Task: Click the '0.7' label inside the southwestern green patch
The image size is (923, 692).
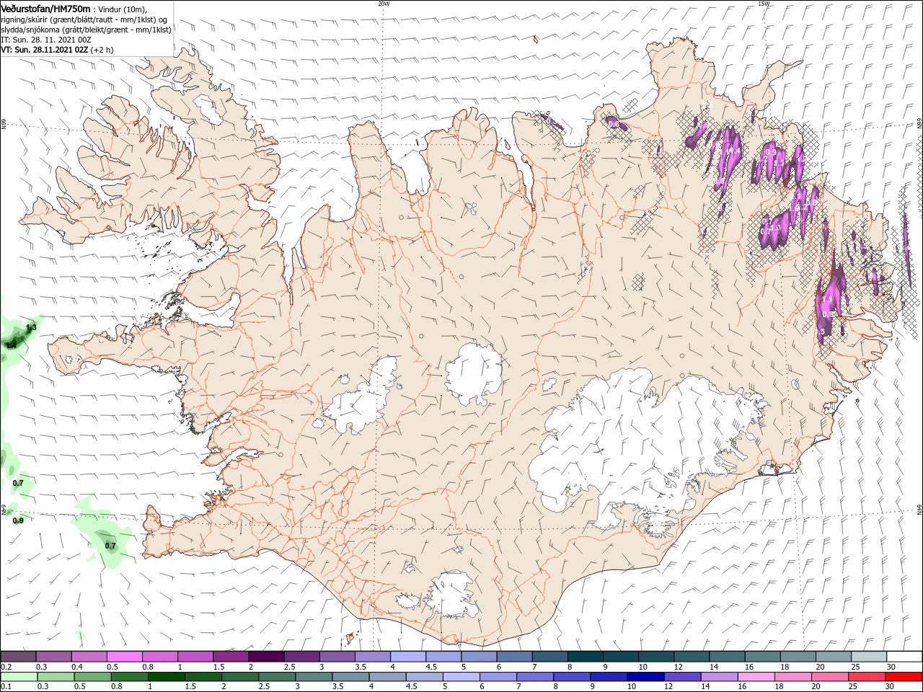Action: [x=110, y=546]
